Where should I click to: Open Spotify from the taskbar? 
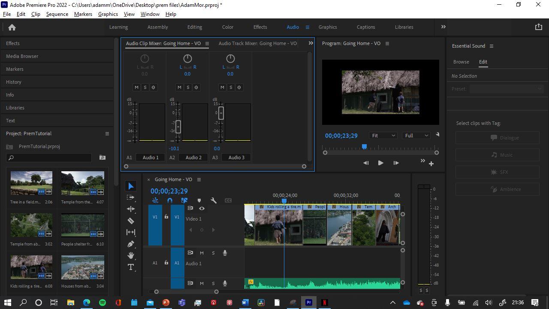click(103, 303)
